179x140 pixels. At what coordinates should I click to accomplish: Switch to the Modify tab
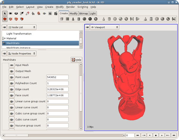pos(73,13)
